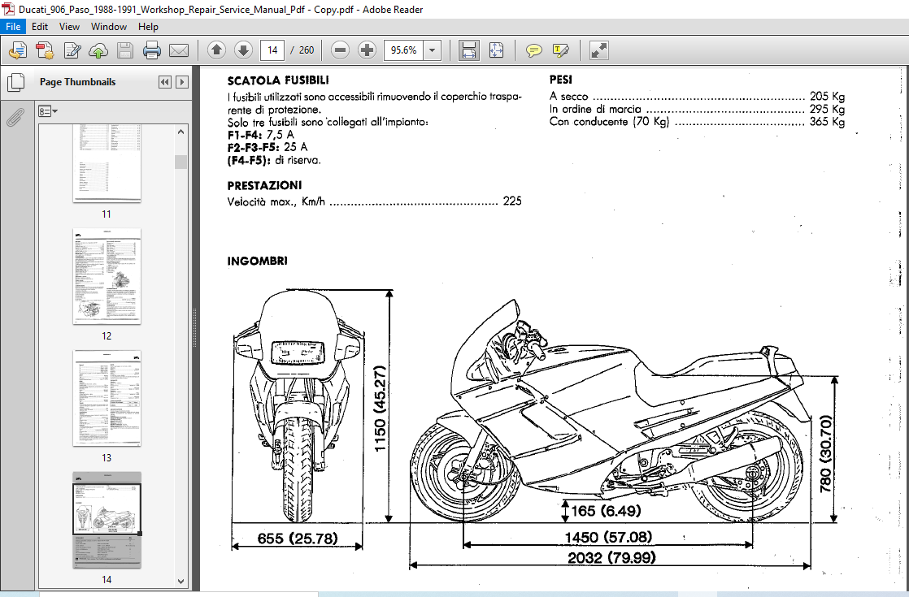Toggle fit one full page icon
Image resolution: width=909 pixels, height=597 pixels.
tap(496, 50)
